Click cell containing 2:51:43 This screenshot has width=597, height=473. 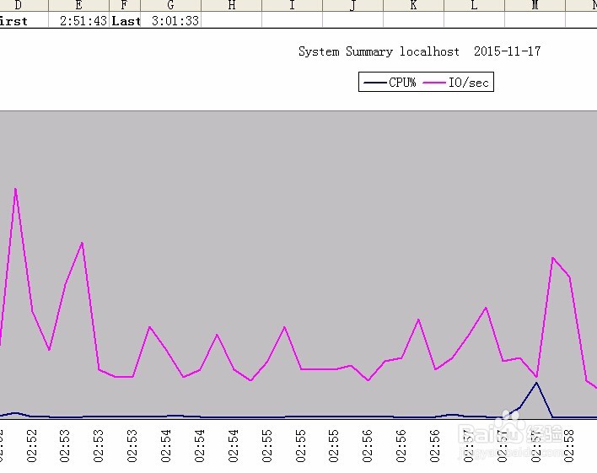click(x=78, y=20)
